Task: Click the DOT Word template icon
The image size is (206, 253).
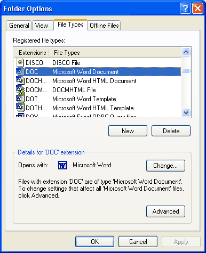Action: coord(20,99)
